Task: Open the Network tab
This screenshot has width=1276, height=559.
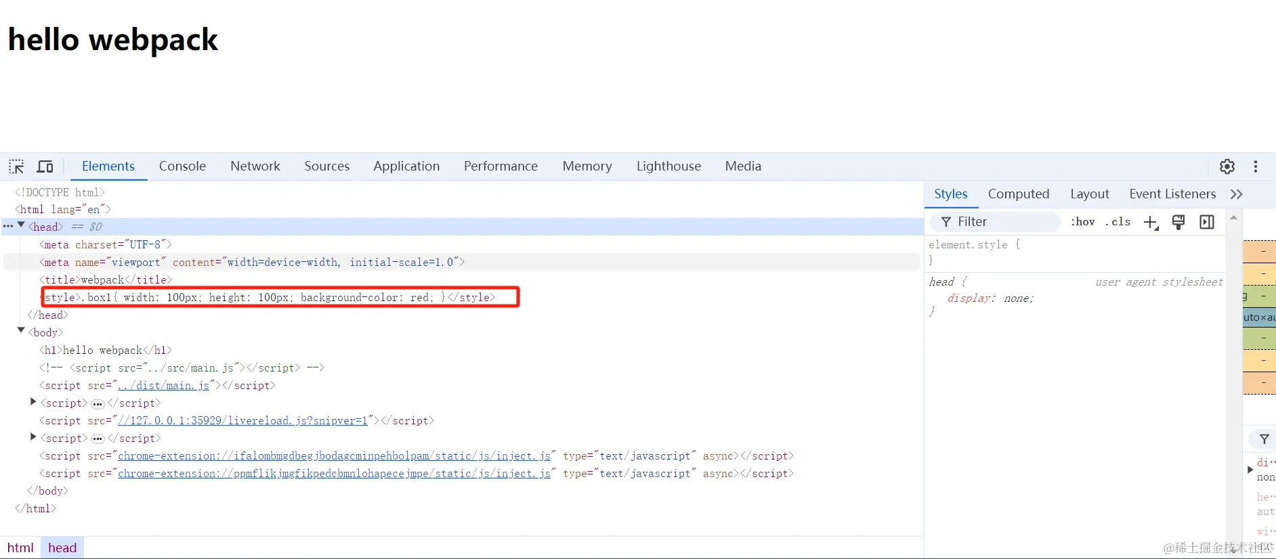Action: pos(255,166)
